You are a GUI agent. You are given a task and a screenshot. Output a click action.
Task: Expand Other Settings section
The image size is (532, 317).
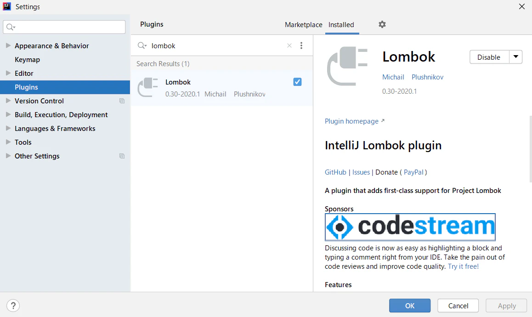8,156
